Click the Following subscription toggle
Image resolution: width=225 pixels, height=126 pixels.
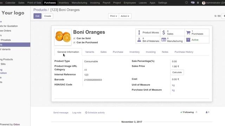[x=187, y=112]
